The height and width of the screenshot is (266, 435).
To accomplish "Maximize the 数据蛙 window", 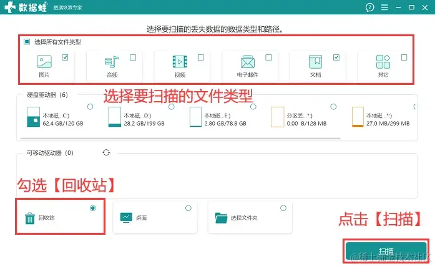I will pos(411,7).
